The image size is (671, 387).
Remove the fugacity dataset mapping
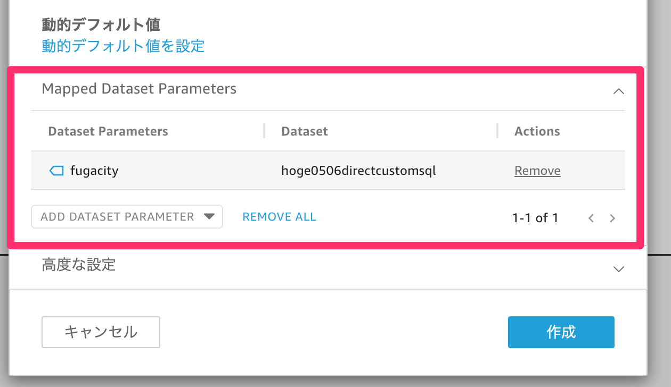[537, 171]
